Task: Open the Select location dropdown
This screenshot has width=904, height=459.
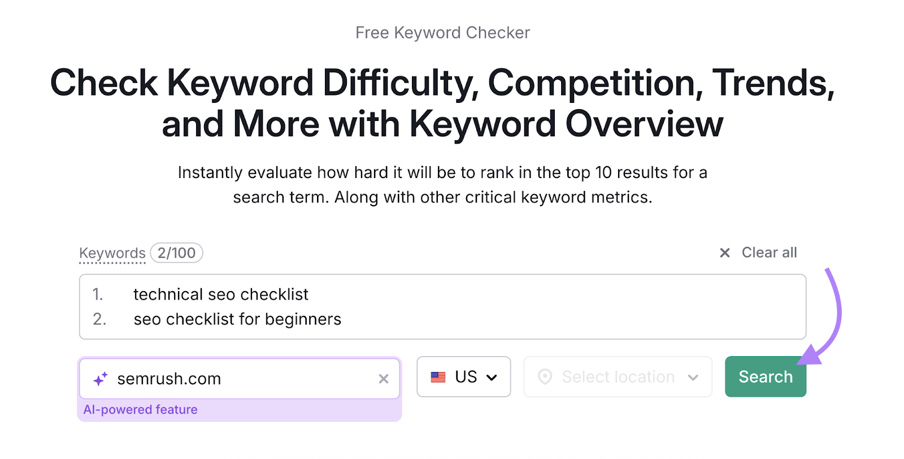Action: 618,376
